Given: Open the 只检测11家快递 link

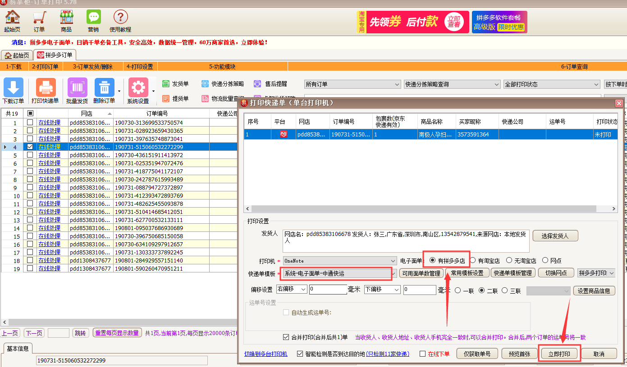Looking at the screenshot, I should point(388,354).
